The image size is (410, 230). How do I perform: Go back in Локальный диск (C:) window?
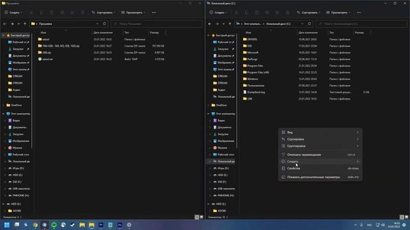click(210, 24)
